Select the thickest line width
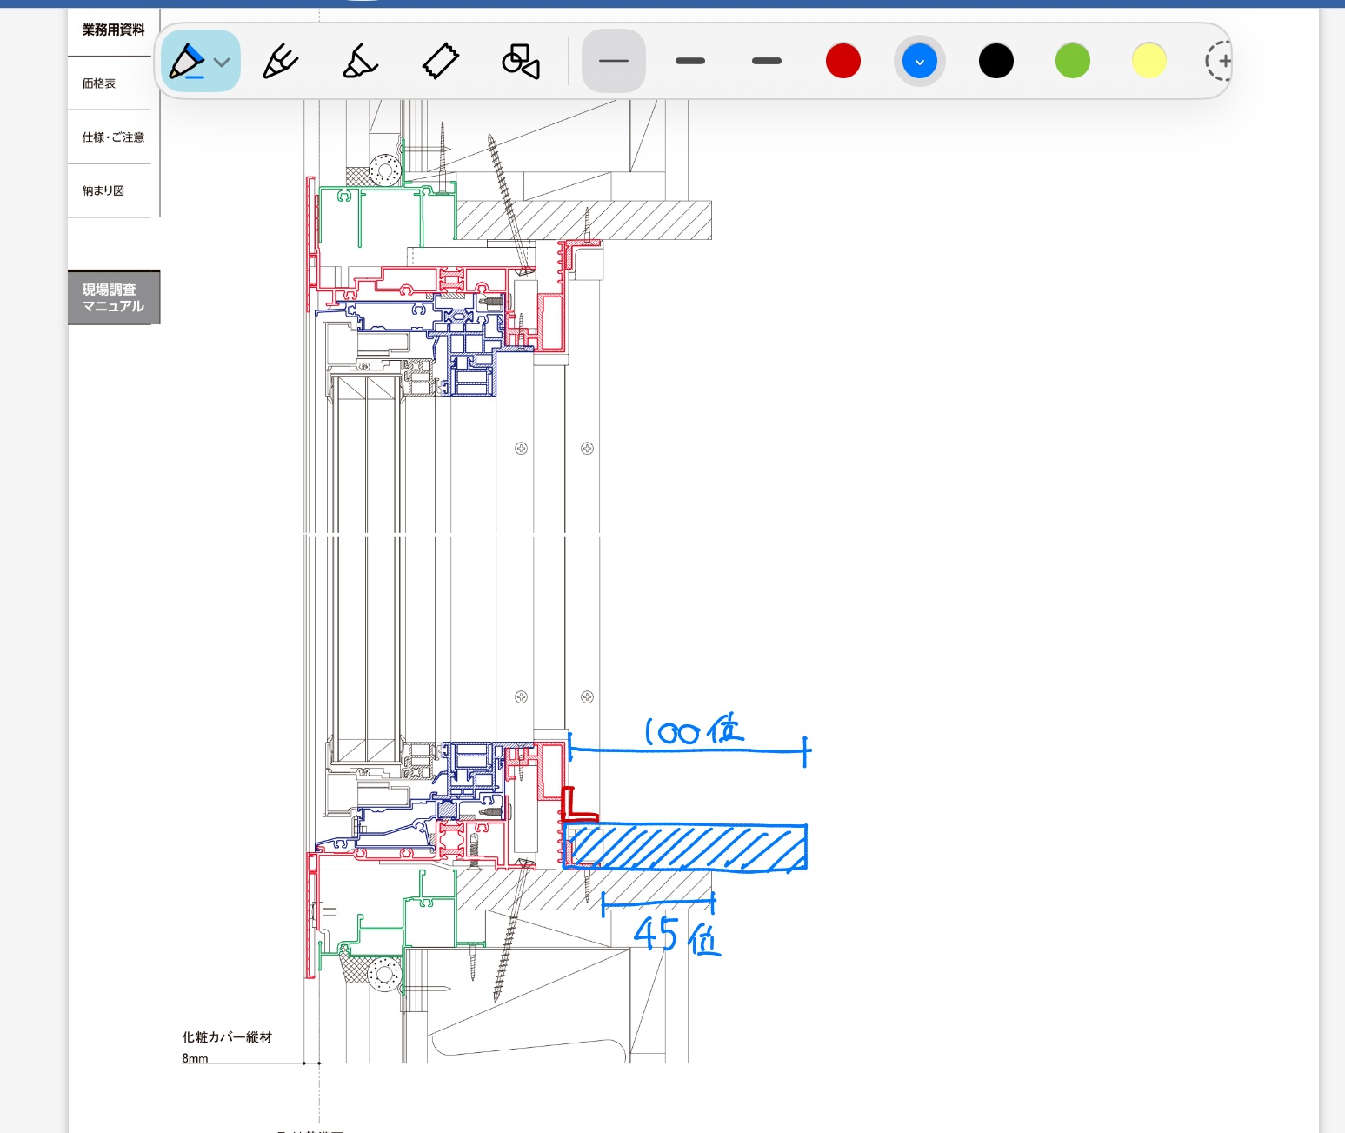The height and width of the screenshot is (1133, 1345). coord(767,61)
